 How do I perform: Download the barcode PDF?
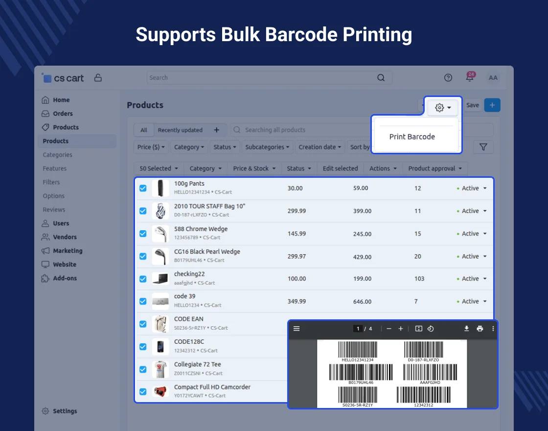click(467, 329)
